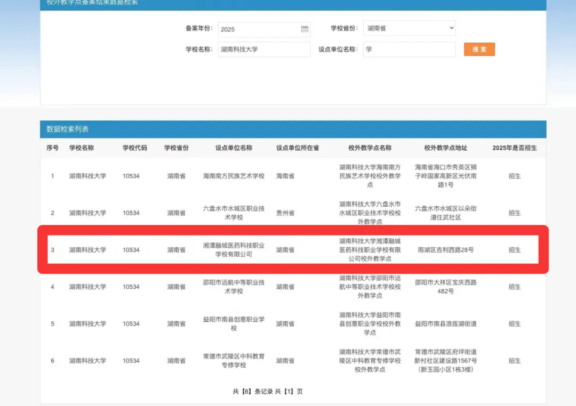Screen dimensions: 576x406
Task: Click the 设点单位名称 input field
Action: pyautogui.click(x=409, y=50)
